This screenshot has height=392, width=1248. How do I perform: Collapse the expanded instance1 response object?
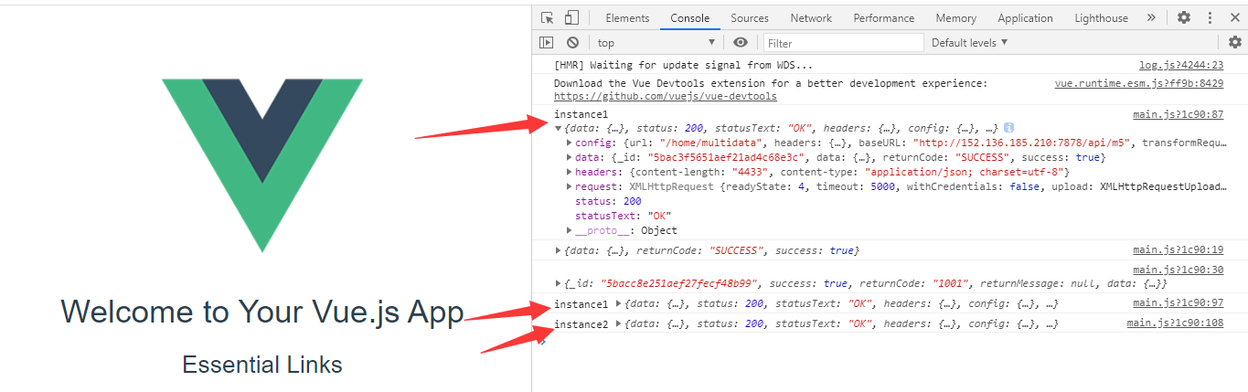pos(559,128)
